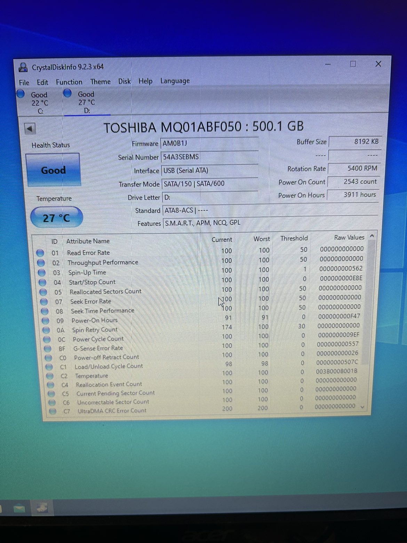Click the Current column header
This screenshot has height=543, width=407.
(222, 240)
